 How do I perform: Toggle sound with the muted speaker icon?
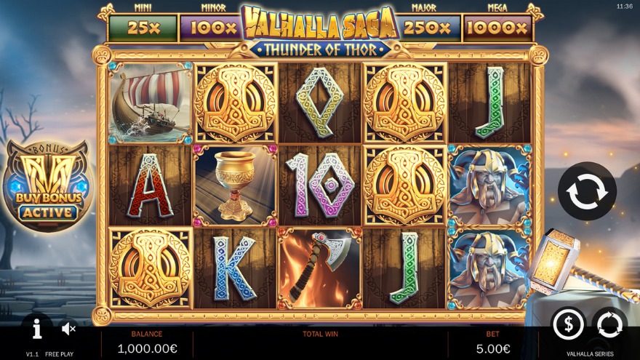(x=68, y=328)
